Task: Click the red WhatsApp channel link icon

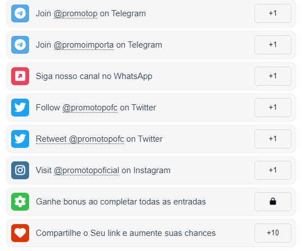Action: coord(20,76)
